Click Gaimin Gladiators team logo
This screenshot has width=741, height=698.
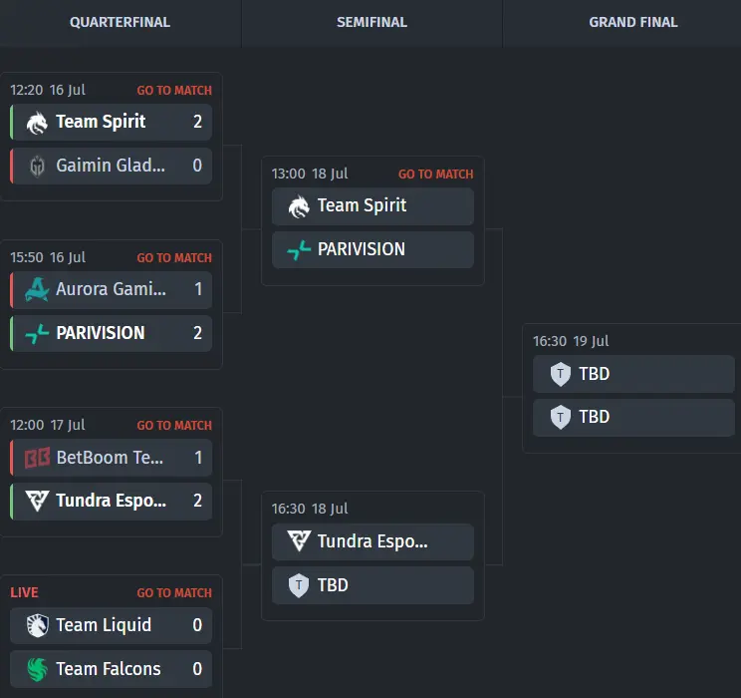click(37, 167)
